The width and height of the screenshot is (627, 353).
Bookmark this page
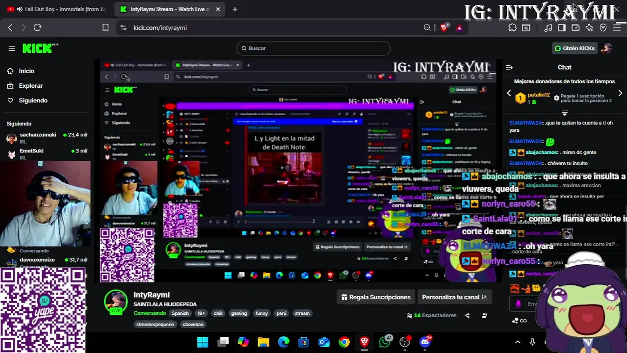pyautogui.click(x=105, y=28)
